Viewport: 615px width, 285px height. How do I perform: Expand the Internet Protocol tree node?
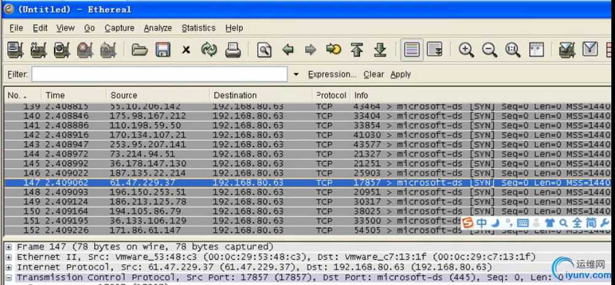pyautogui.click(x=8, y=267)
